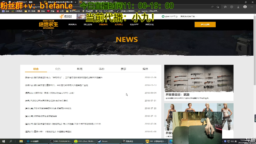Open the browser favorites star icon
This screenshot has height=144, width=256.
(225, 7)
